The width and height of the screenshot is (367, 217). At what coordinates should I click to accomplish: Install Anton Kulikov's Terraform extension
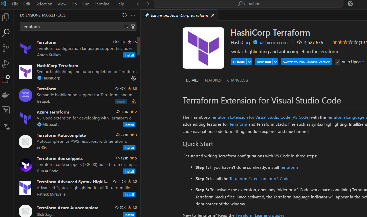click(x=129, y=55)
